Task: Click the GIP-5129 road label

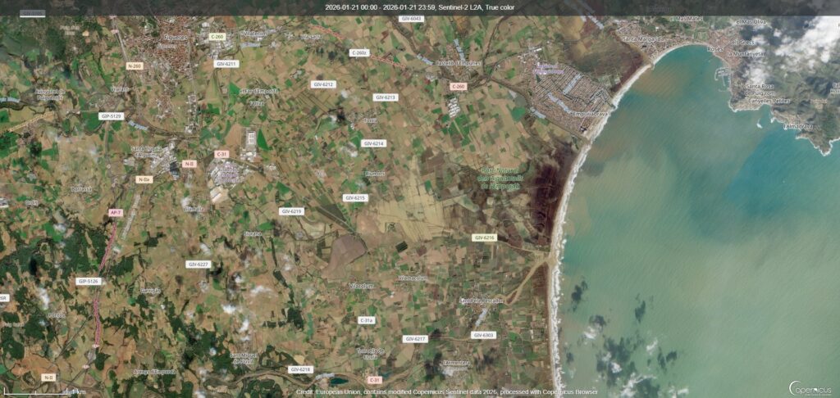Action: 111,116
